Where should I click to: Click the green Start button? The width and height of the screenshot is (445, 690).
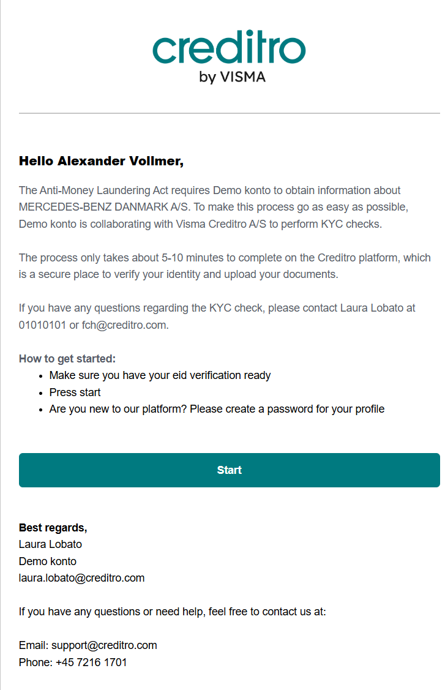pos(230,470)
